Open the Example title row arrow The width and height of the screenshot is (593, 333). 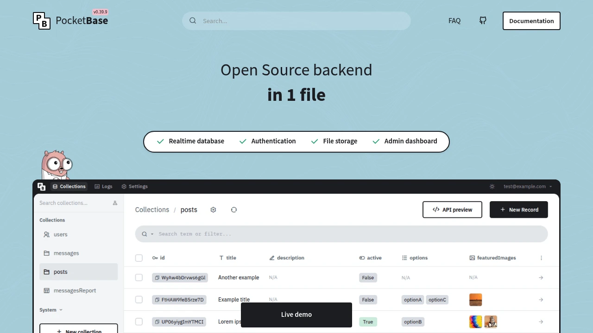541,300
